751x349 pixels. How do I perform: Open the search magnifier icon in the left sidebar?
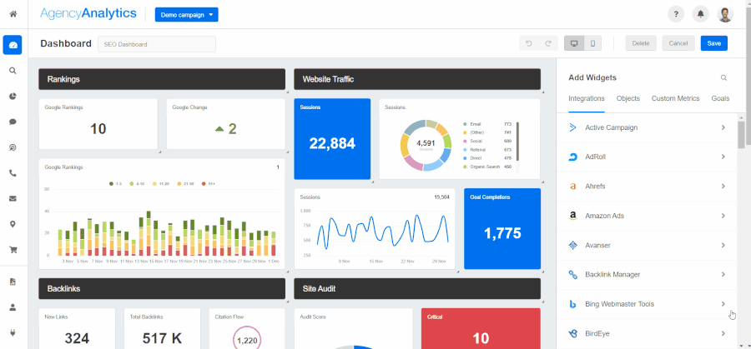click(x=13, y=70)
